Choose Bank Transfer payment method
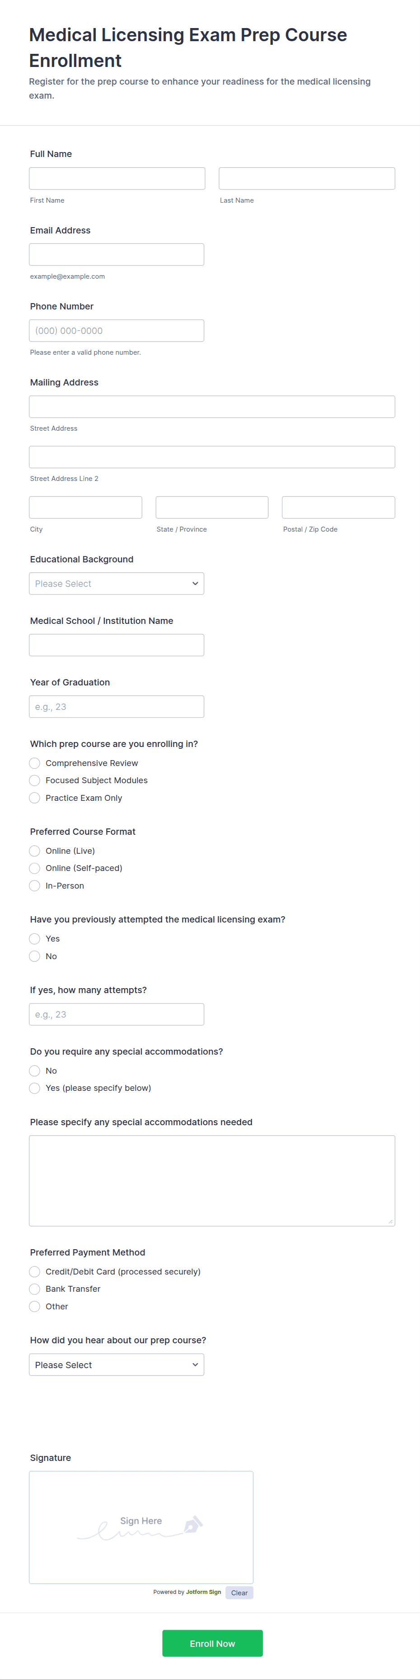420x1679 pixels. (35, 1289)
